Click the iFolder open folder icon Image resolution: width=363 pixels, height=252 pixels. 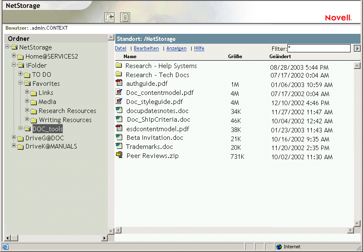click(x=21, y=66)
